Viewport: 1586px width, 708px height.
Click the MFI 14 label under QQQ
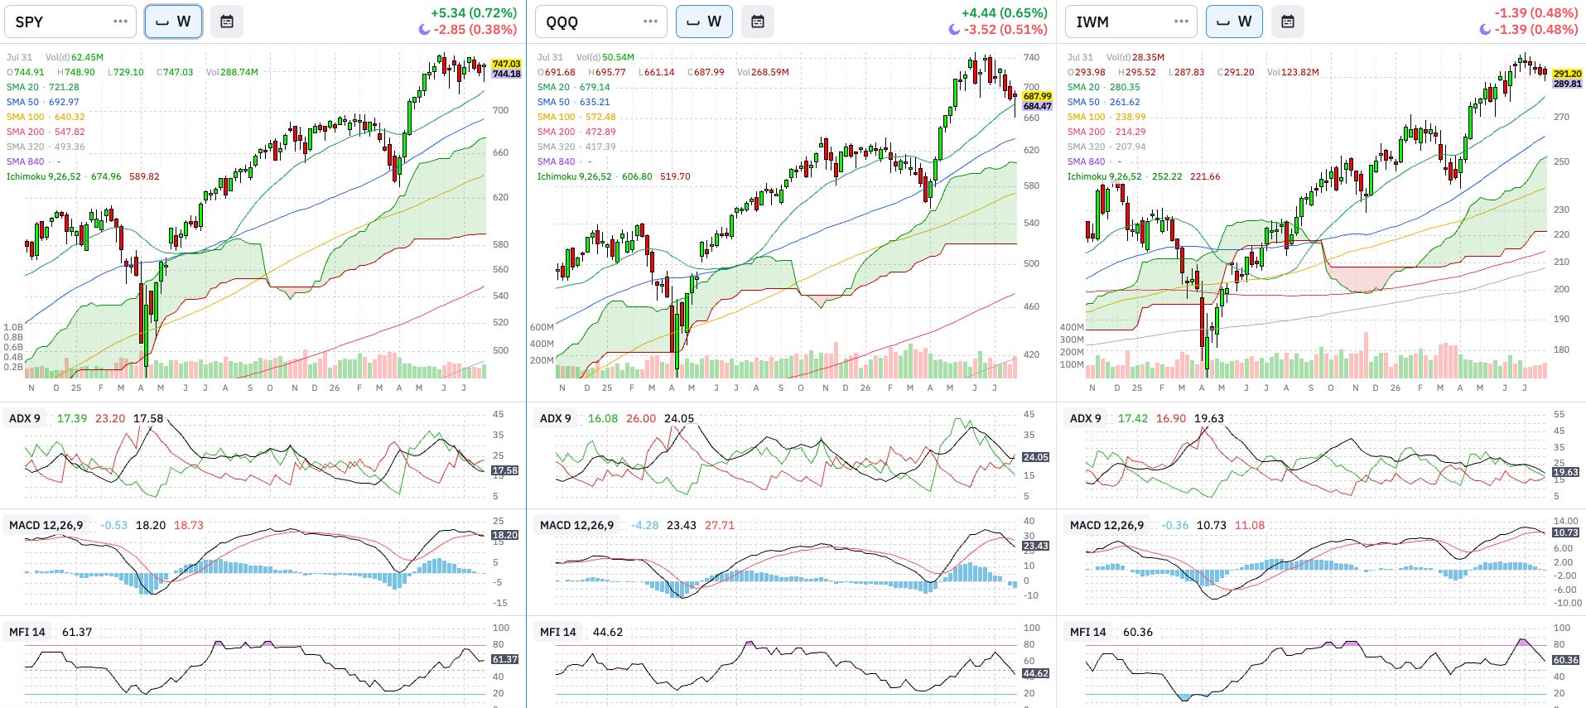click(558, 632)
